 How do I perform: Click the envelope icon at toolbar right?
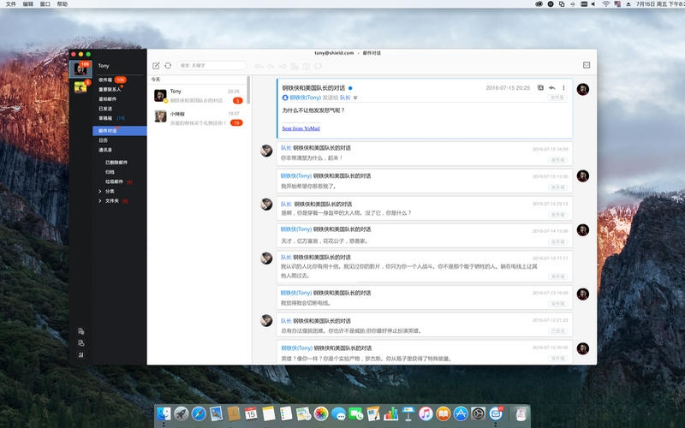tap(587, 65)
